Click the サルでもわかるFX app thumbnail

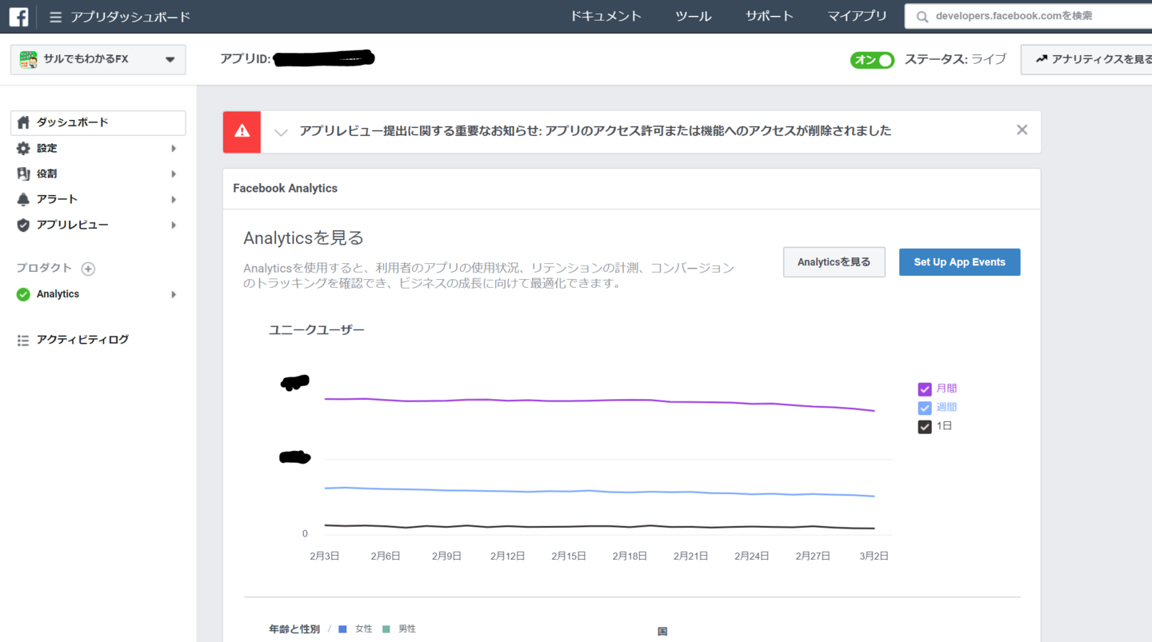(29, 59)
